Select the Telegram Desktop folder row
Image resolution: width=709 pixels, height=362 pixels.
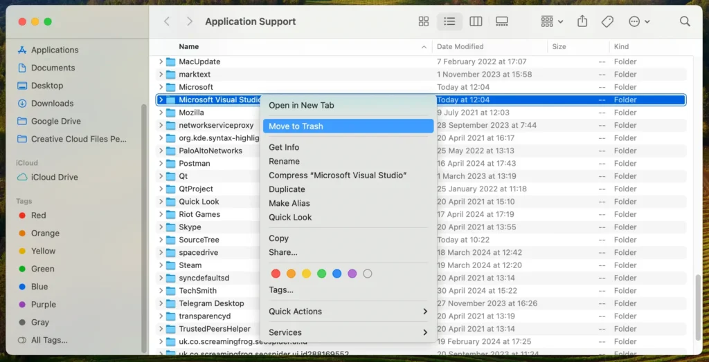click(x=421, y=303)
